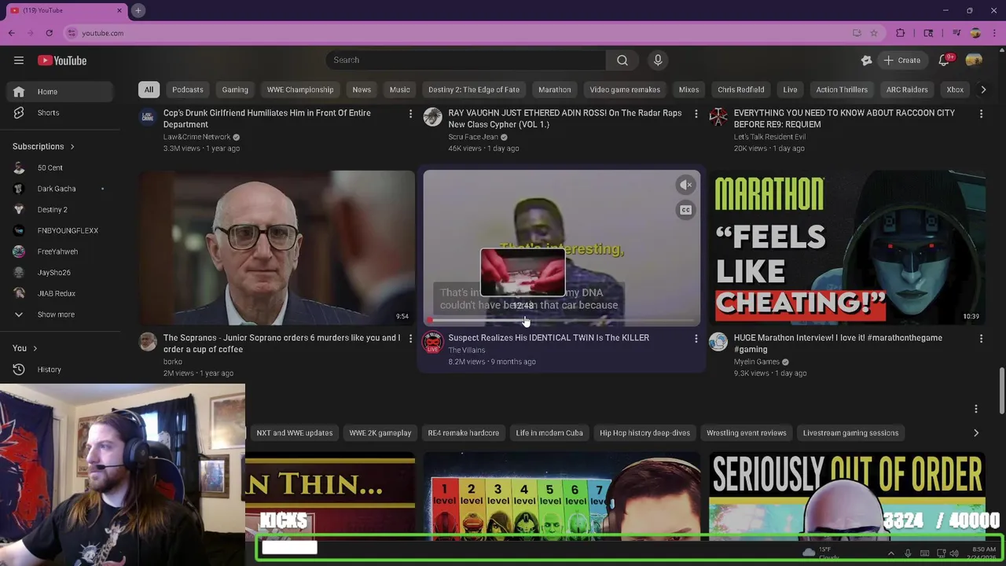Open the YouTube hamburger guide menu
Viewport: 1006px width, 566px height.
[x=19, y=61]
